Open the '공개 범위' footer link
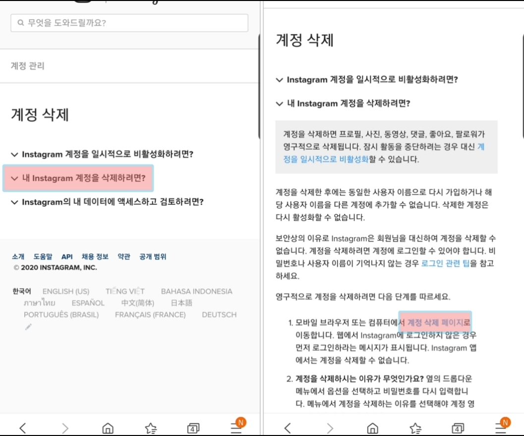This screenshot has height=436, width=524. [x=152, y=256]
